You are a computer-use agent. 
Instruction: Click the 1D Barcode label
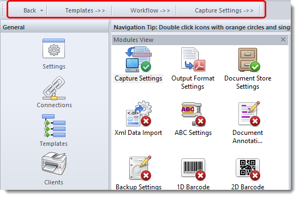tap(193, 187)
